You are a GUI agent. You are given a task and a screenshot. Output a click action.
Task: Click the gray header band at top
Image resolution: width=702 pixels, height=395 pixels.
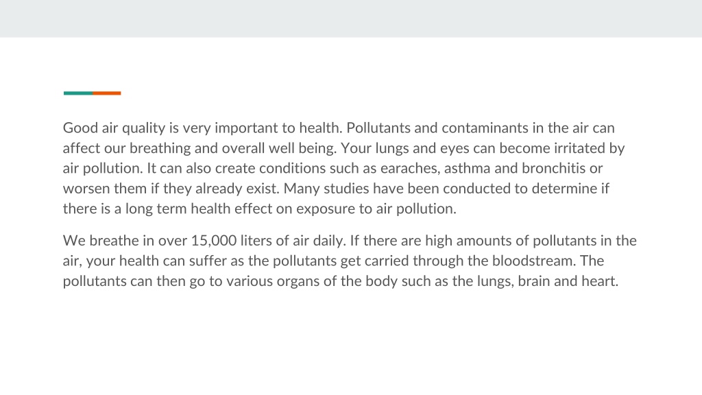pos(351,19)
